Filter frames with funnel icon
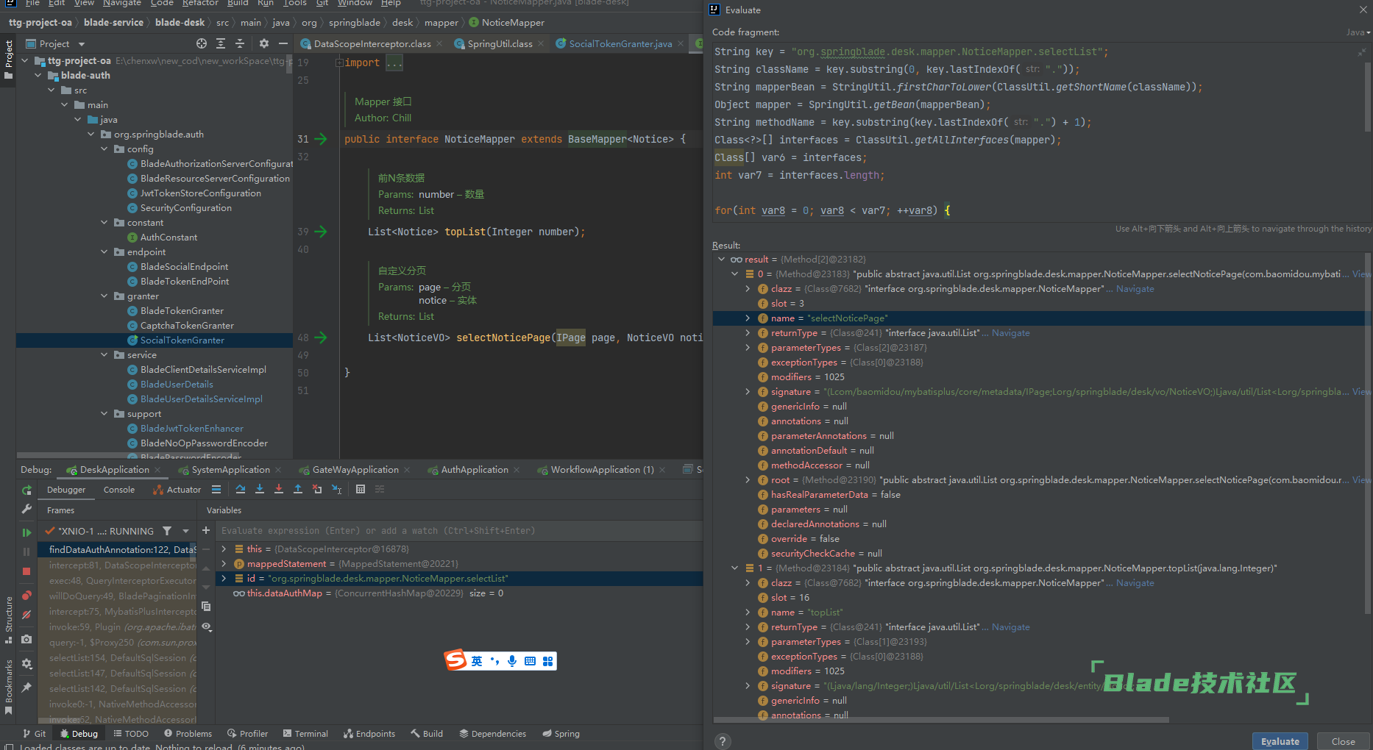This screenshot has width=1373, height=750. [x=167, y=531]
